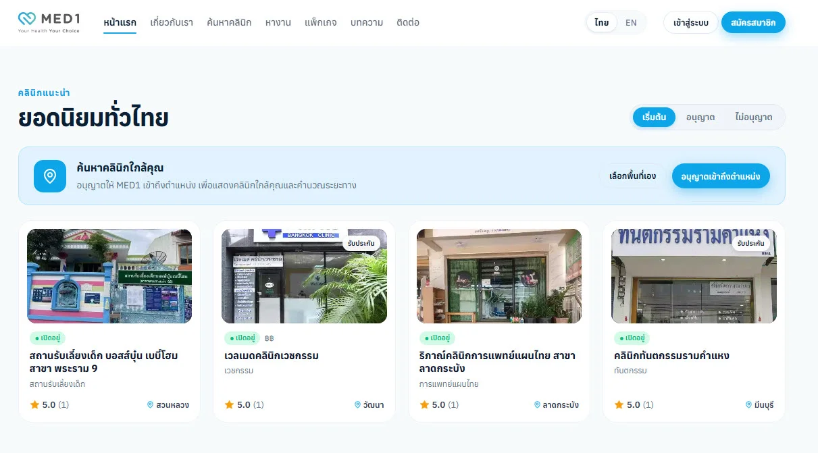Click the สมัครสมาชิก button

[x=753, y=22]
